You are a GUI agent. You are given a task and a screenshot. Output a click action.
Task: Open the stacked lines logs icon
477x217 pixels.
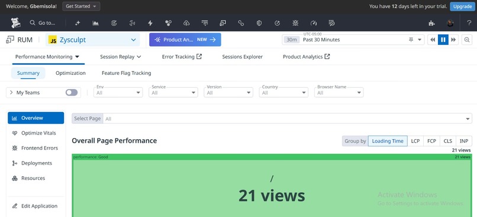tap(205, 23)
